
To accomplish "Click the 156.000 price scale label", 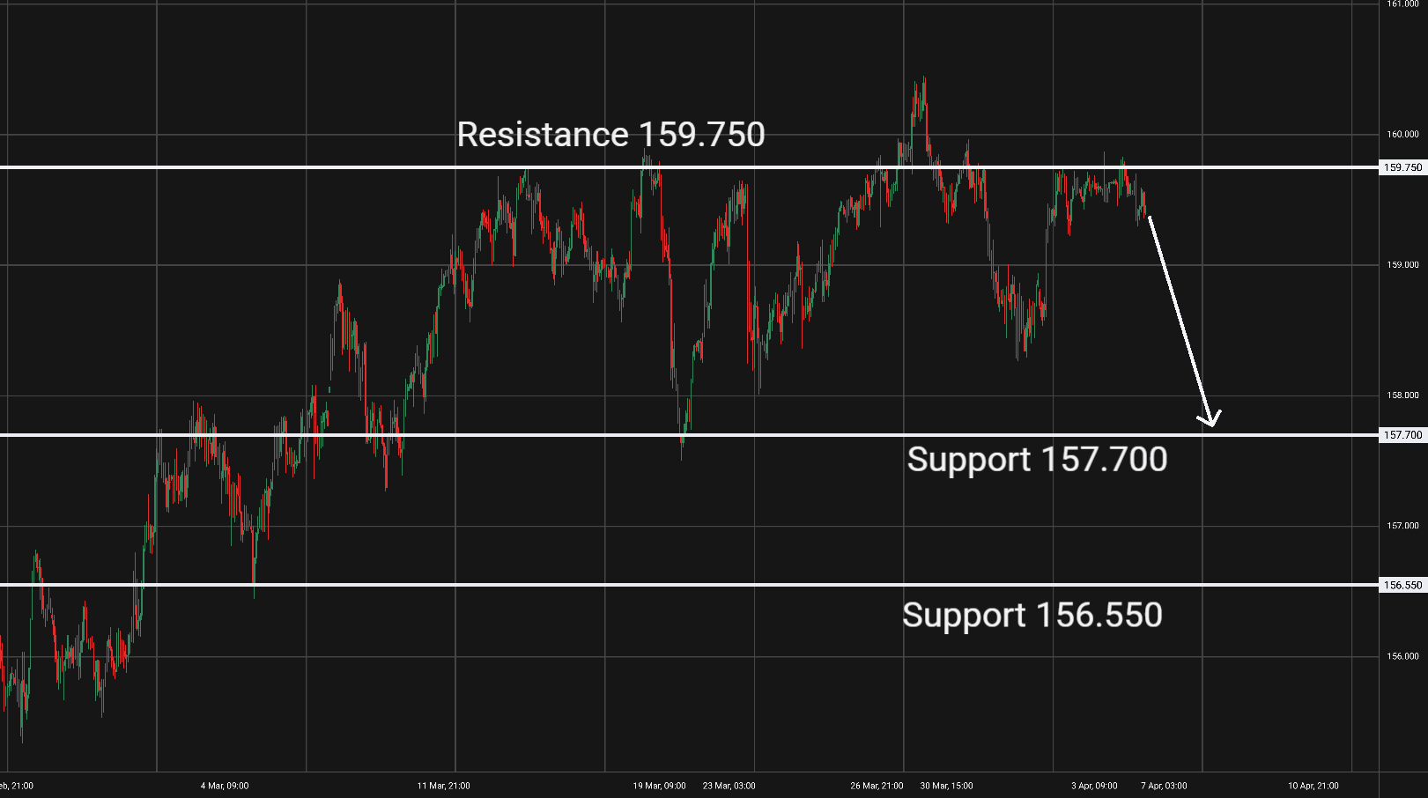I will [1402, 656].
